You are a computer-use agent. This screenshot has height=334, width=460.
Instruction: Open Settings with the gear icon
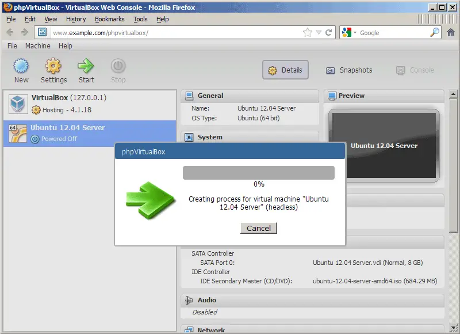[53, 66]
